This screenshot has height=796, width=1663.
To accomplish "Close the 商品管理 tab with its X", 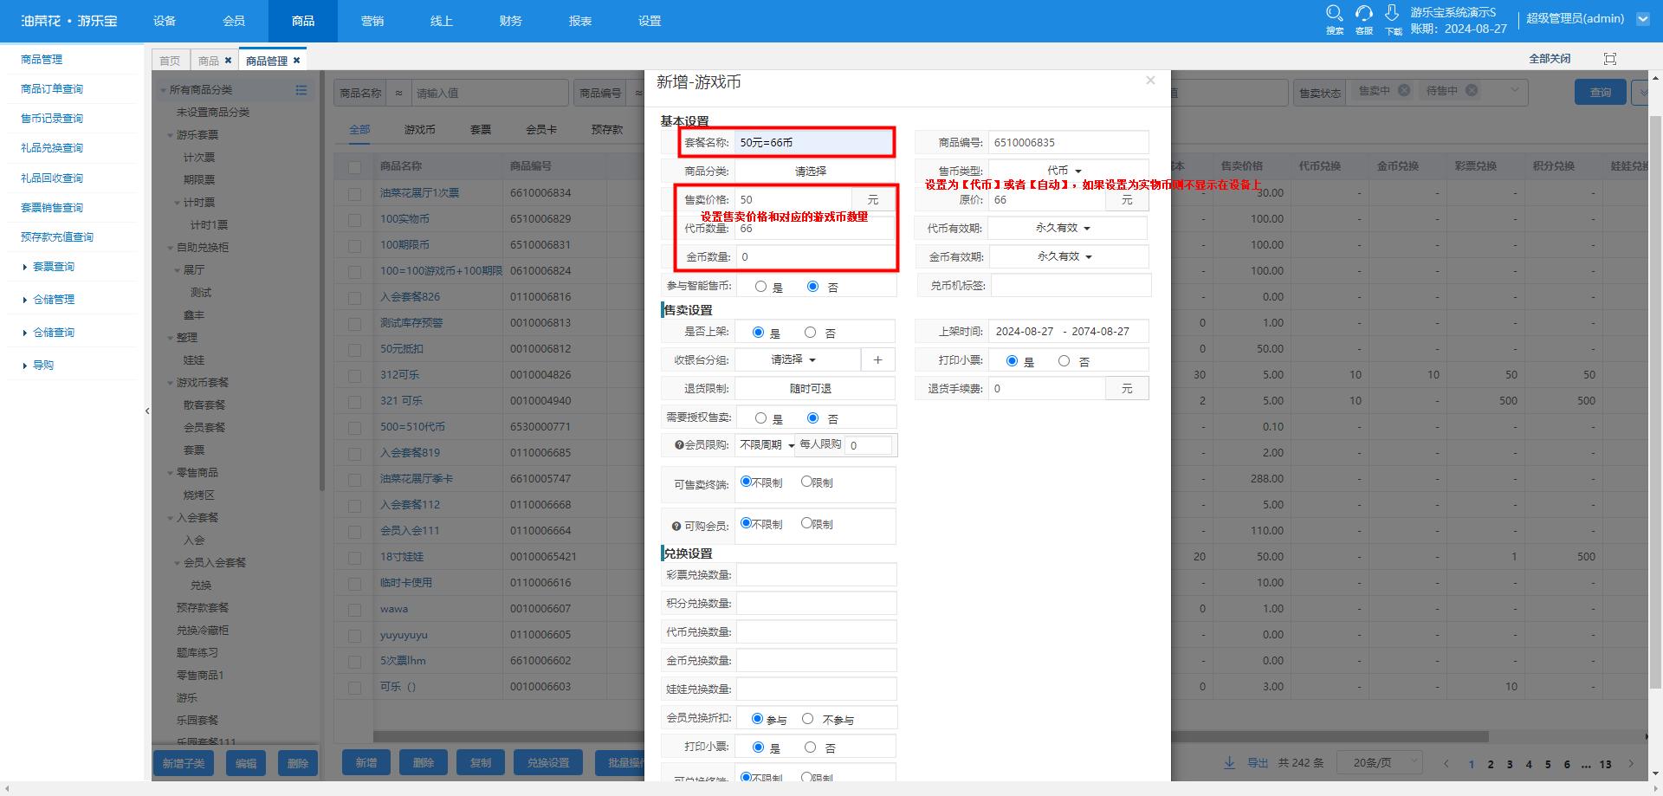I will (x=296, y=61).
